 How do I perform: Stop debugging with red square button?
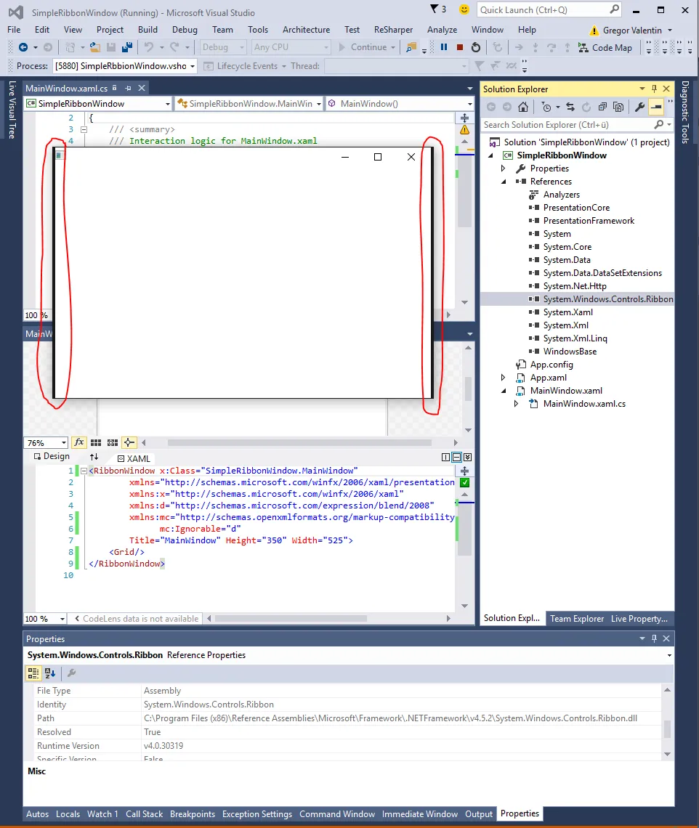pos(460,47)
